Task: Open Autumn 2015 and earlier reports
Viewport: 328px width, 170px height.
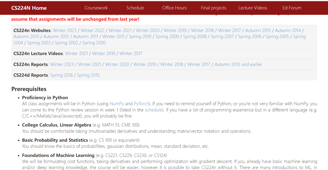Action: (238, 65)
